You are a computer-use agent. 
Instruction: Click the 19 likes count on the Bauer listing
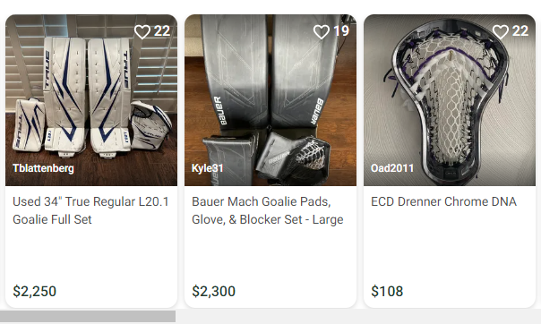pos(341,31)
